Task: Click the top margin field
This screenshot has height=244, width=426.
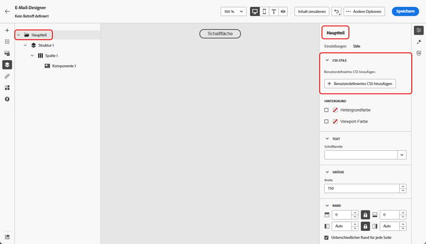Action: point(342,214)
